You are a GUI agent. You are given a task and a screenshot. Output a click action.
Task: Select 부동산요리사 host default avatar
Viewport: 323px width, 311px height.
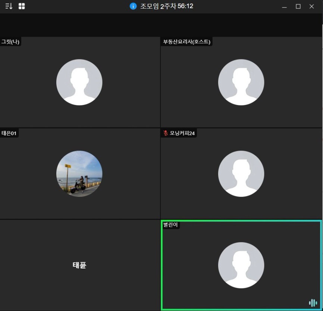click(x=241, y=82)
